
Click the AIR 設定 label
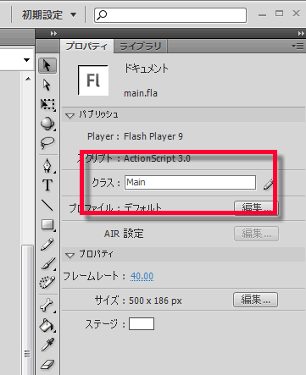[x=124, y=234]
